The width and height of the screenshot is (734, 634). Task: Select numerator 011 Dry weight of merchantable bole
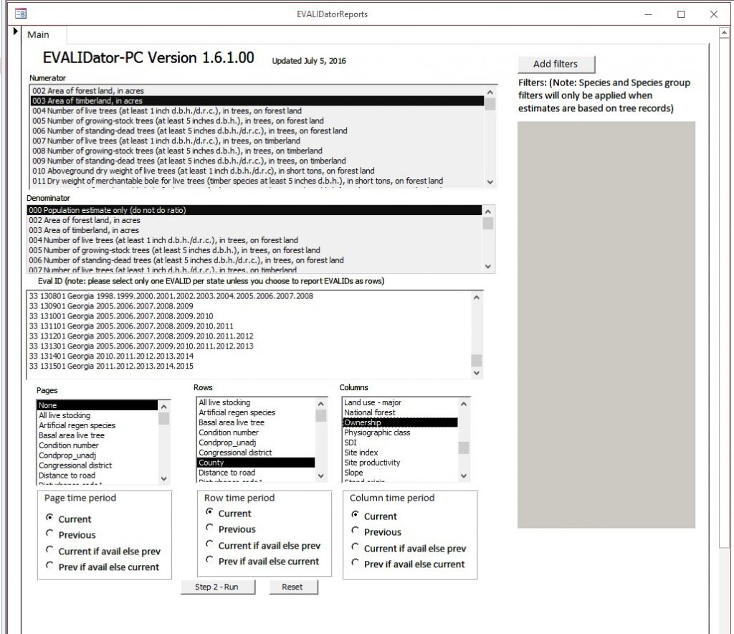click(257, 181)
